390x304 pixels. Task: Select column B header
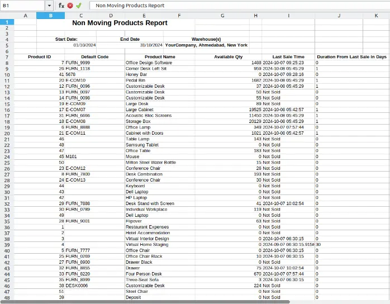51,16
